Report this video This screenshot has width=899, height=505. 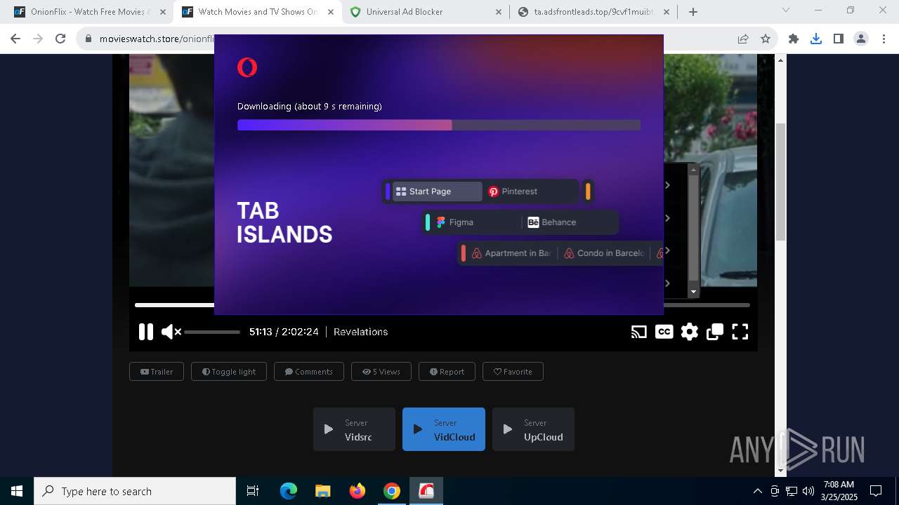(x=447, y=372)
